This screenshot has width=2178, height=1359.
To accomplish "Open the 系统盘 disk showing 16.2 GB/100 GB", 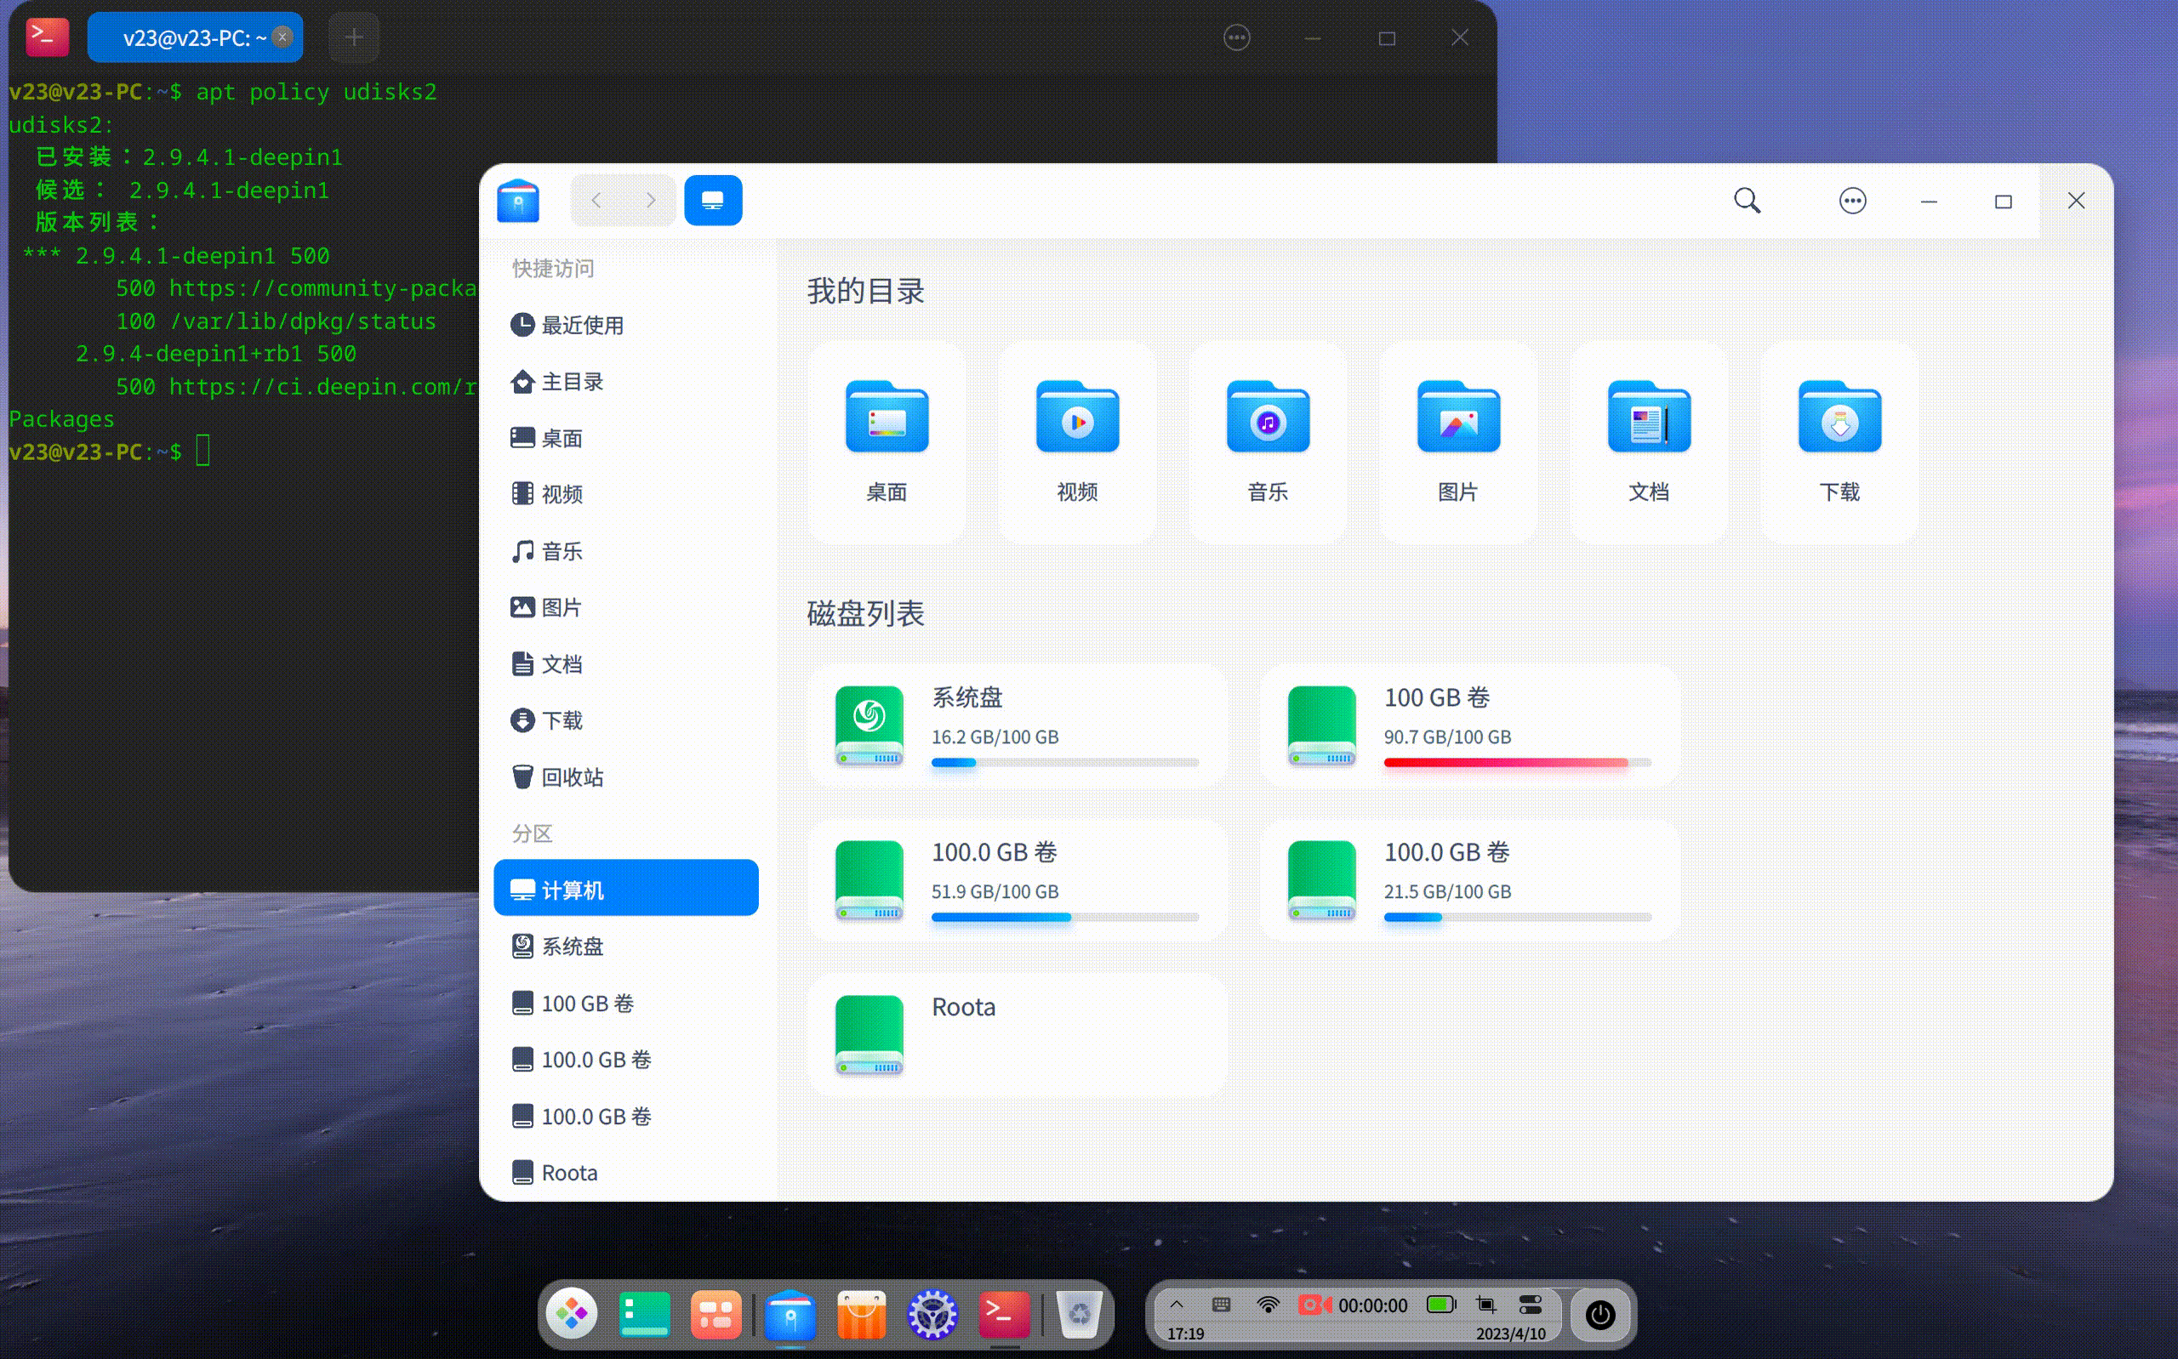I will point(1018,726).
